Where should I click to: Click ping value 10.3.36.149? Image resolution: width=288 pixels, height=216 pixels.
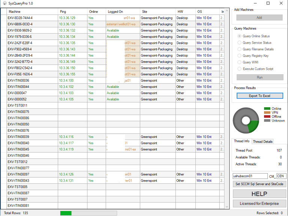(x=67, y=61)
